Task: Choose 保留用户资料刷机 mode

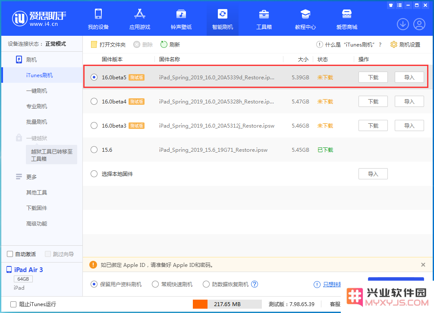Action: coord(94,284)
